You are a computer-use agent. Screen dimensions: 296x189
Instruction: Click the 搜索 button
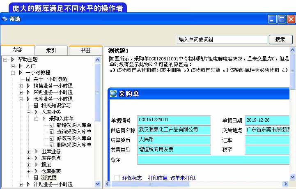point(280,40)
